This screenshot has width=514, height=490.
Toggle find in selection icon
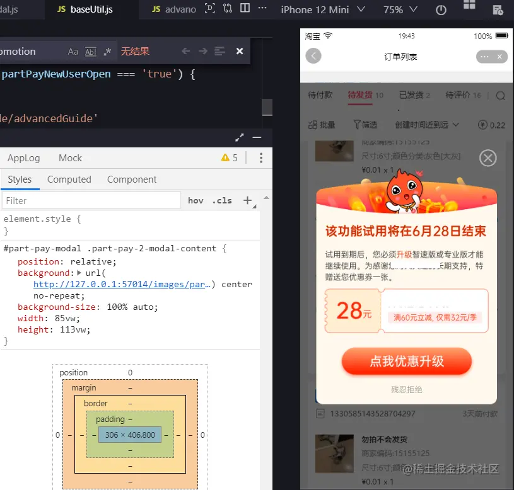[x=219, y=51]
